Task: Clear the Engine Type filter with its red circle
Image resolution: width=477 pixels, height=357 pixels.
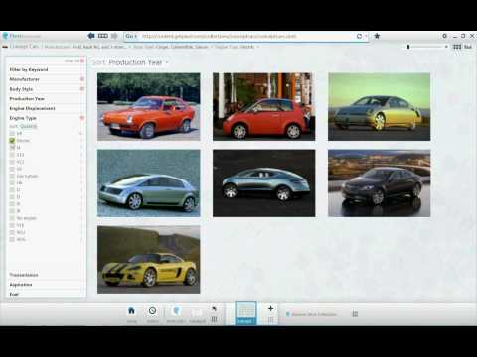Action: coord(82,118)
